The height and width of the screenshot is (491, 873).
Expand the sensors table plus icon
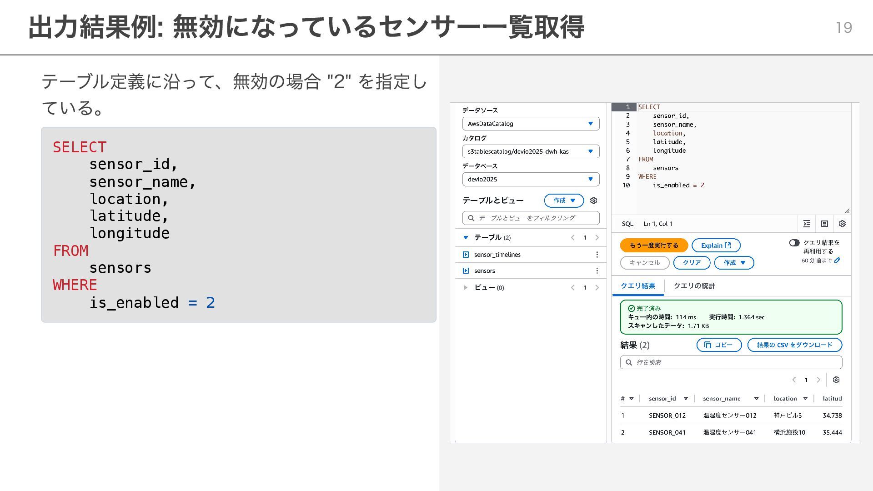tap(466, 271)
